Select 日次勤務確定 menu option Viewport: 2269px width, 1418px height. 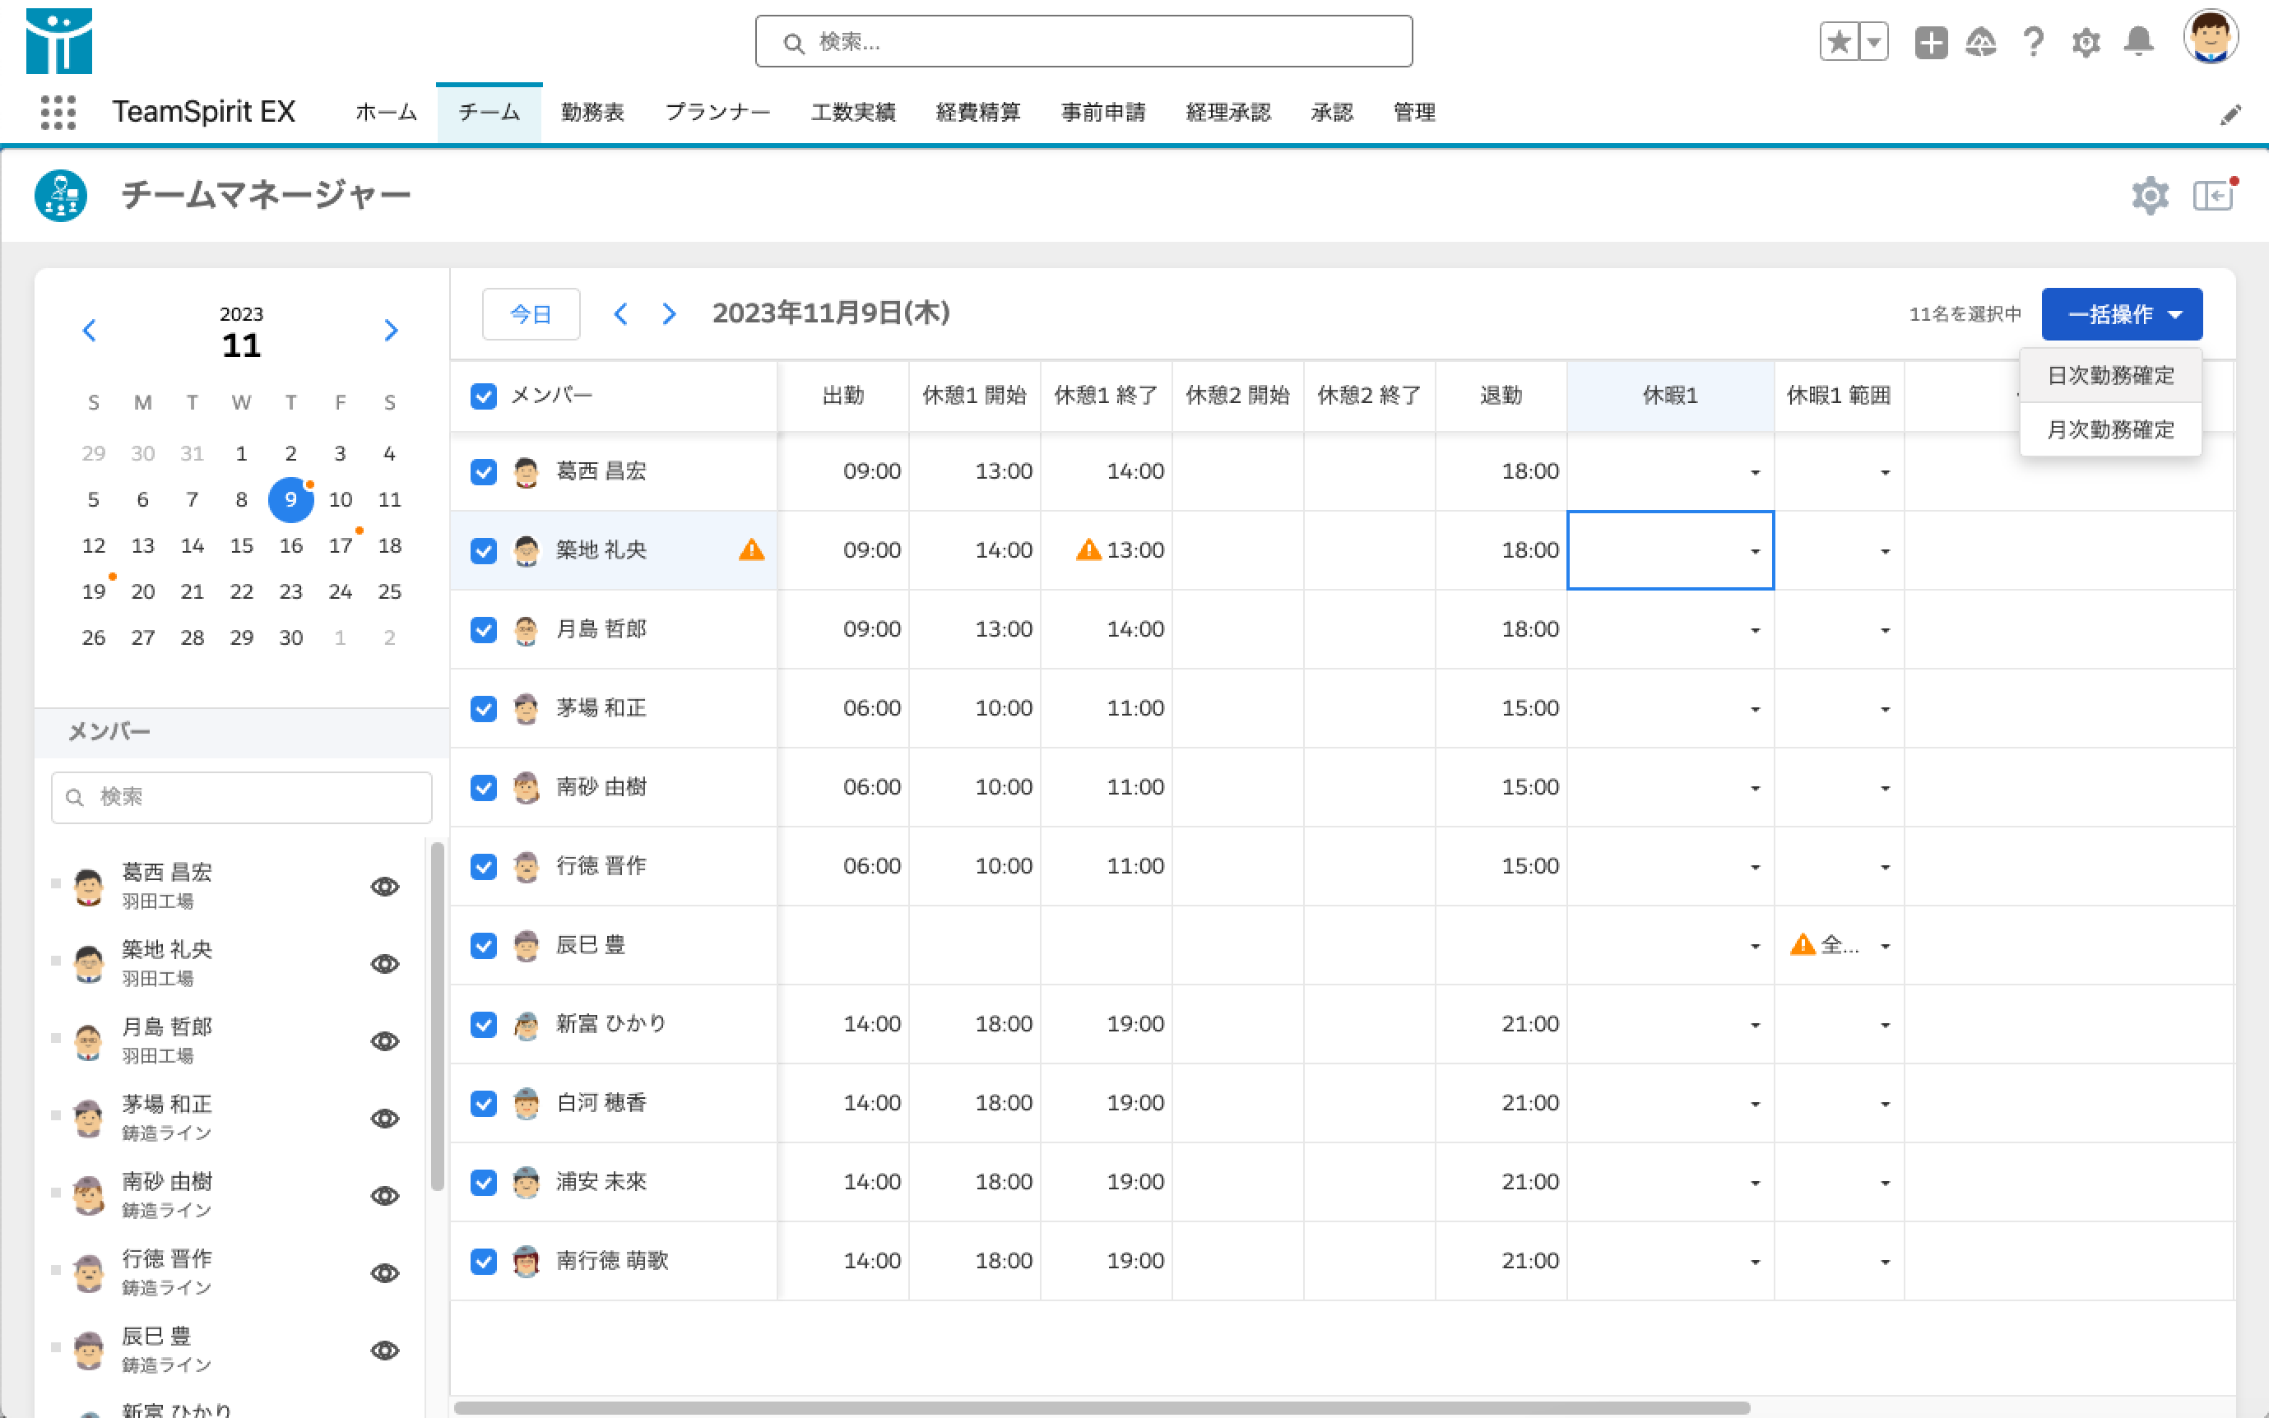point(2109,376)
